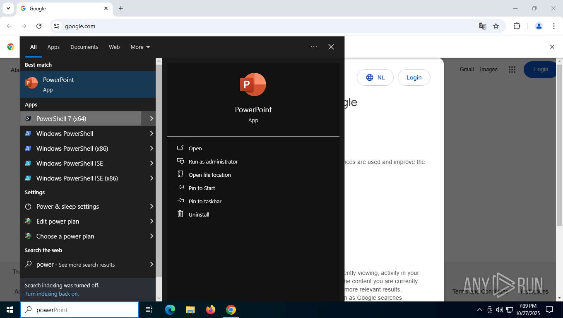Viewport: 563px width, 318px height.
Task: Launch Firefox from taskbar
Action: point(211,310)
